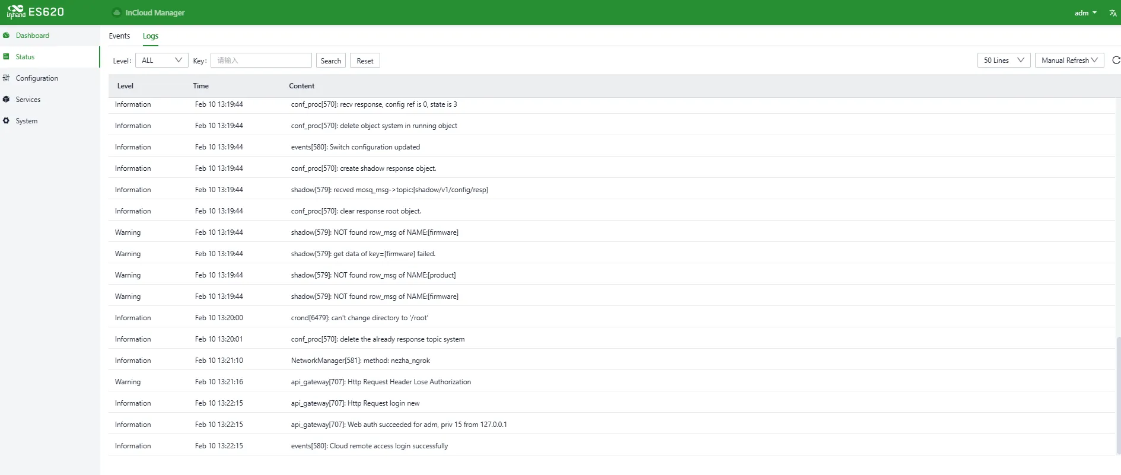The width and height of the screenshot is (1121, 475).
Task: Expand the 50 Lines dropdown
Action: tap(1004, 60)
